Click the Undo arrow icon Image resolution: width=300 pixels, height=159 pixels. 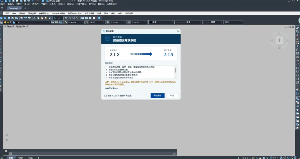pos(55,18)
